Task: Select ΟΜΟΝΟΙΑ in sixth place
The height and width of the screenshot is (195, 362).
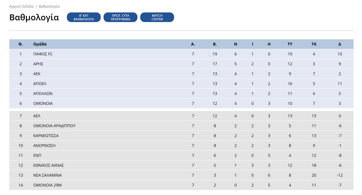Action: pos(43,103)
